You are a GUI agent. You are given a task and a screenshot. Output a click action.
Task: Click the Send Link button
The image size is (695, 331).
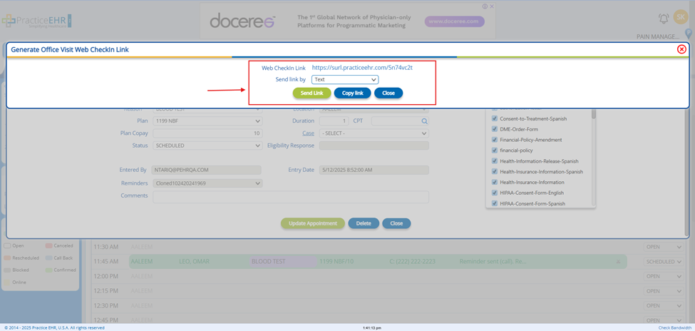(312, 93)
